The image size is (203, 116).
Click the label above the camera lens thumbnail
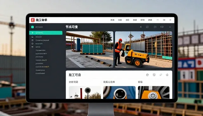tap(109, 82)
